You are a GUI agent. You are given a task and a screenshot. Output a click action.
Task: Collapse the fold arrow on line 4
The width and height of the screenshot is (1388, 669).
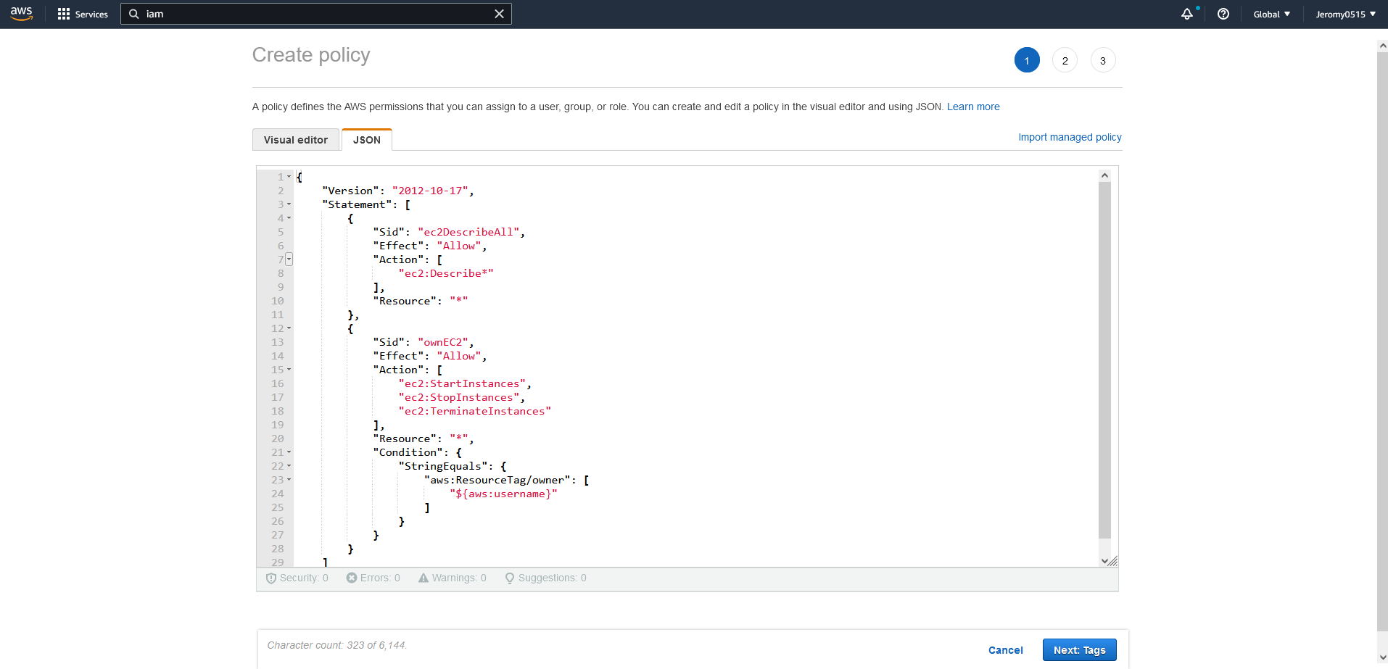click(x=289, y=218)
